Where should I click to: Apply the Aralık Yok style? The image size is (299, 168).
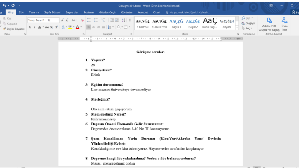(x=159, y=23)
